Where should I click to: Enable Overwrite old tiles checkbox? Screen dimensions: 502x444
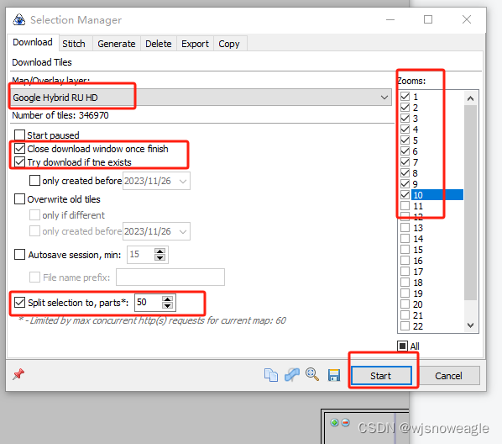tap(19, 199)
